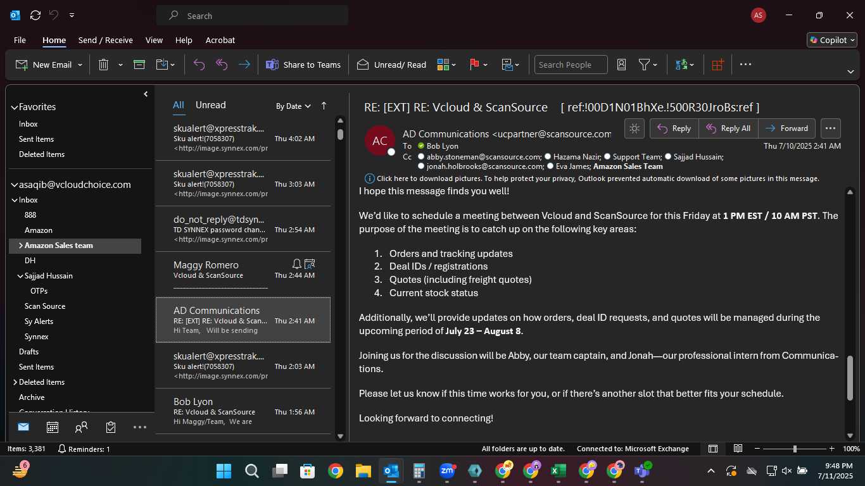Click the zoom out minus button
The height and width of the screenshot is (486, 865).
(756, 449)
